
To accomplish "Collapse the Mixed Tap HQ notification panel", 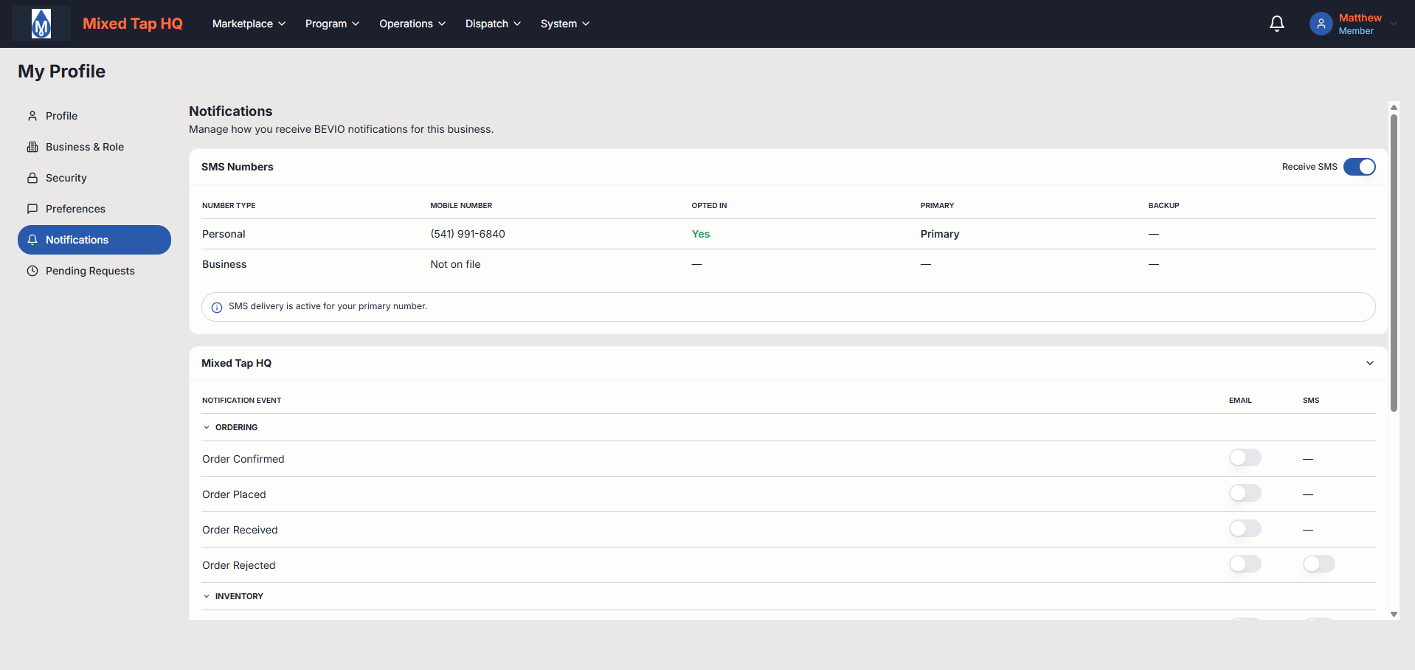I will pos(1369,363).
